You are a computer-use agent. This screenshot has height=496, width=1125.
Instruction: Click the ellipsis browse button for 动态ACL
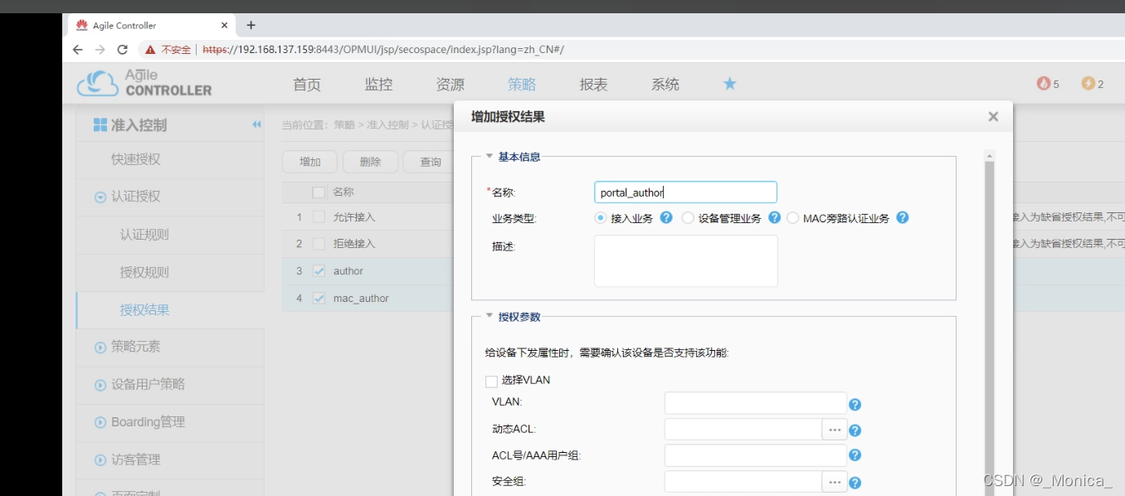click(835, 430)
